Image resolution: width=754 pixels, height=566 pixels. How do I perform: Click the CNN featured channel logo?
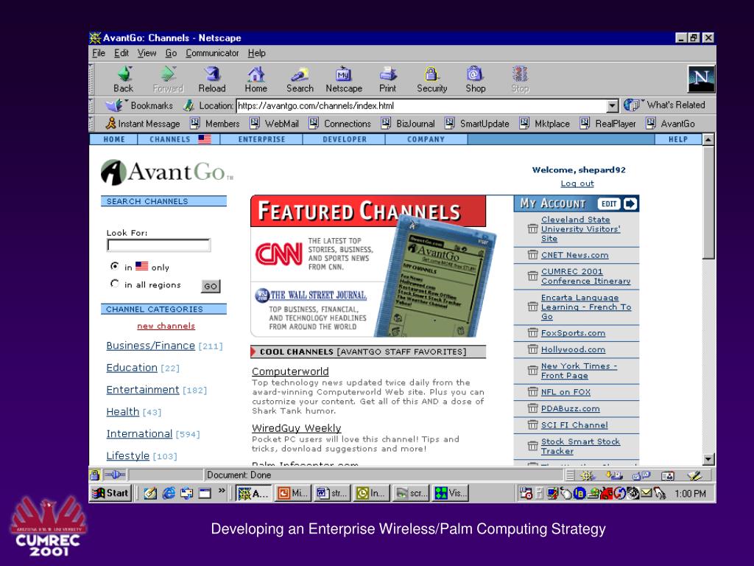click(x=278, y=254)
